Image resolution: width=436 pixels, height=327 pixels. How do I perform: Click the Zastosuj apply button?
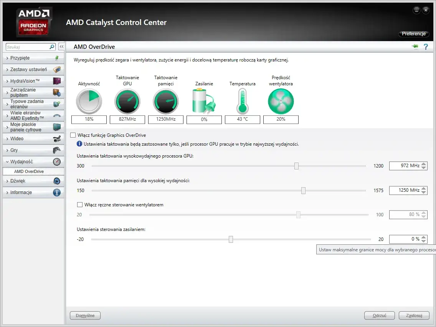click(x=414, y=315)
